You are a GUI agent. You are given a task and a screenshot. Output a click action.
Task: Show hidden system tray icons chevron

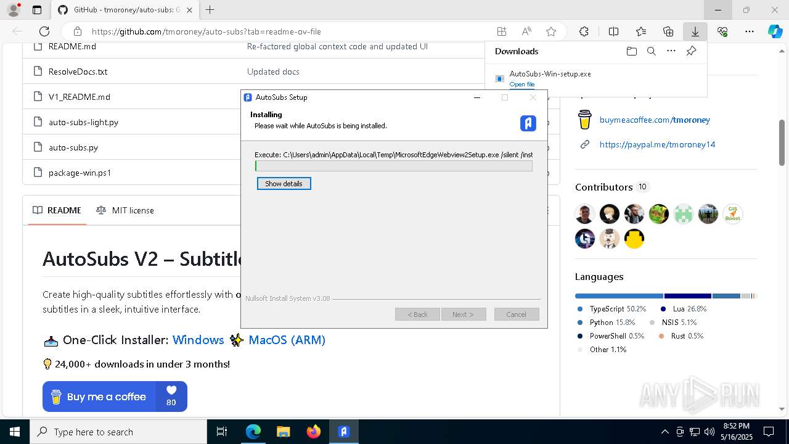point(664,432)
